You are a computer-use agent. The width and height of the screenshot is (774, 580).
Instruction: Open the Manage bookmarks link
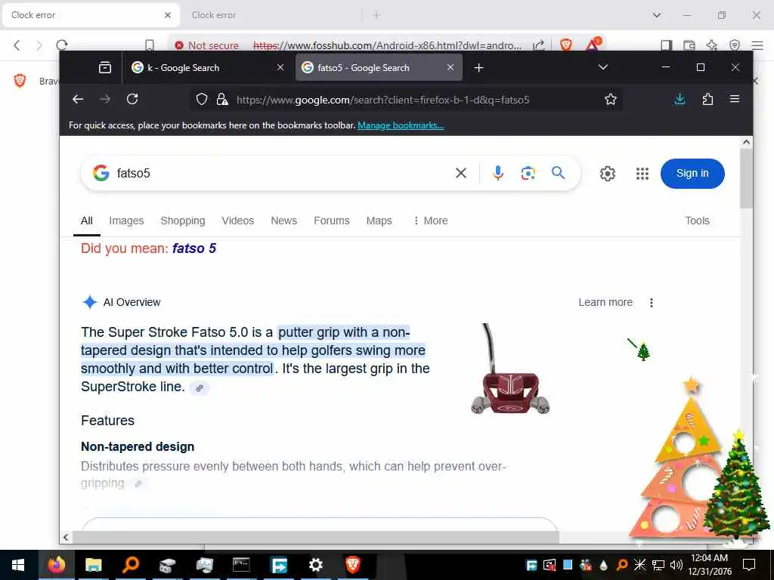(401, 125)
